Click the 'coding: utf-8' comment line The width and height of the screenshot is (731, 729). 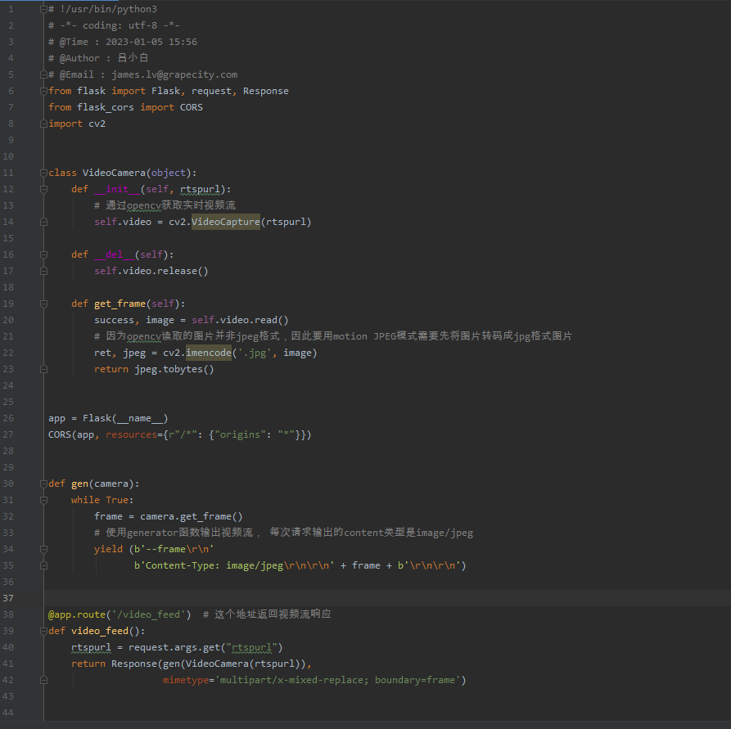tap(114, 25)
